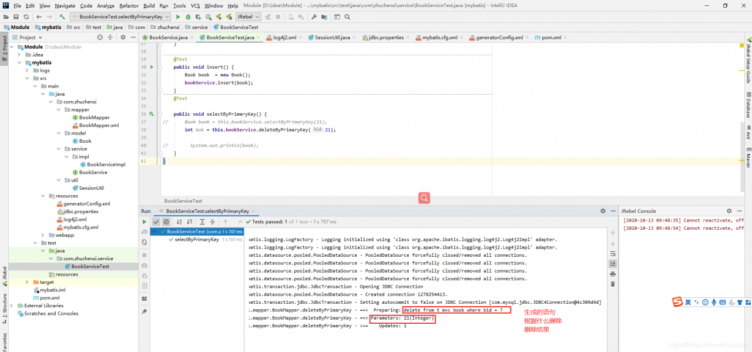This screenshot has height=352, width=752.
Task: Toggle alphabetical sort in test results
Action: (x=179, y=222)
